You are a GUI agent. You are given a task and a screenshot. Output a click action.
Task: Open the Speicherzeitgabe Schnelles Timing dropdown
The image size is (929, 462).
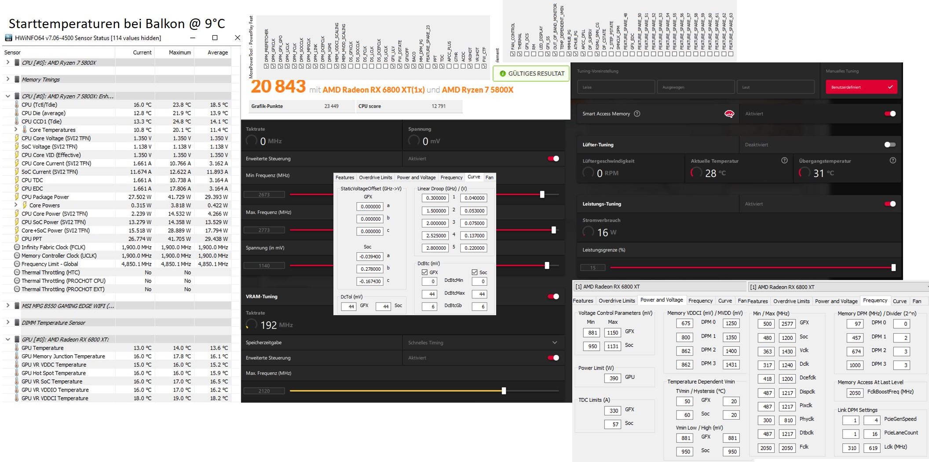click(483, 342)
